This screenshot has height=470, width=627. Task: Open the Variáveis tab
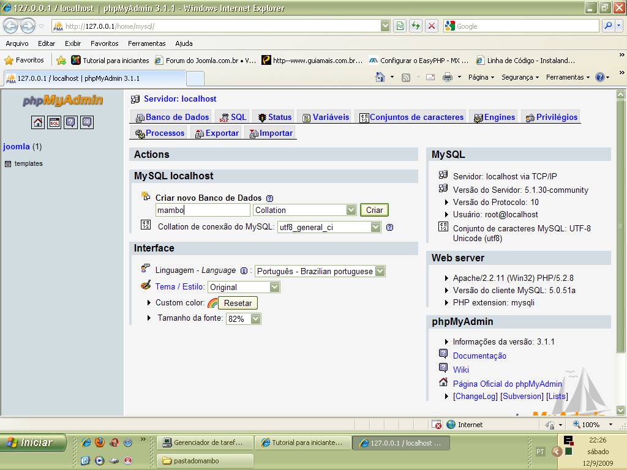point(326,117)
